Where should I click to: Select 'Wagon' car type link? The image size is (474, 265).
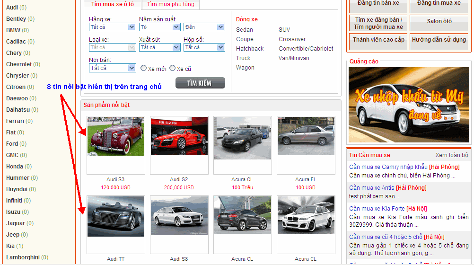[245, 68]
